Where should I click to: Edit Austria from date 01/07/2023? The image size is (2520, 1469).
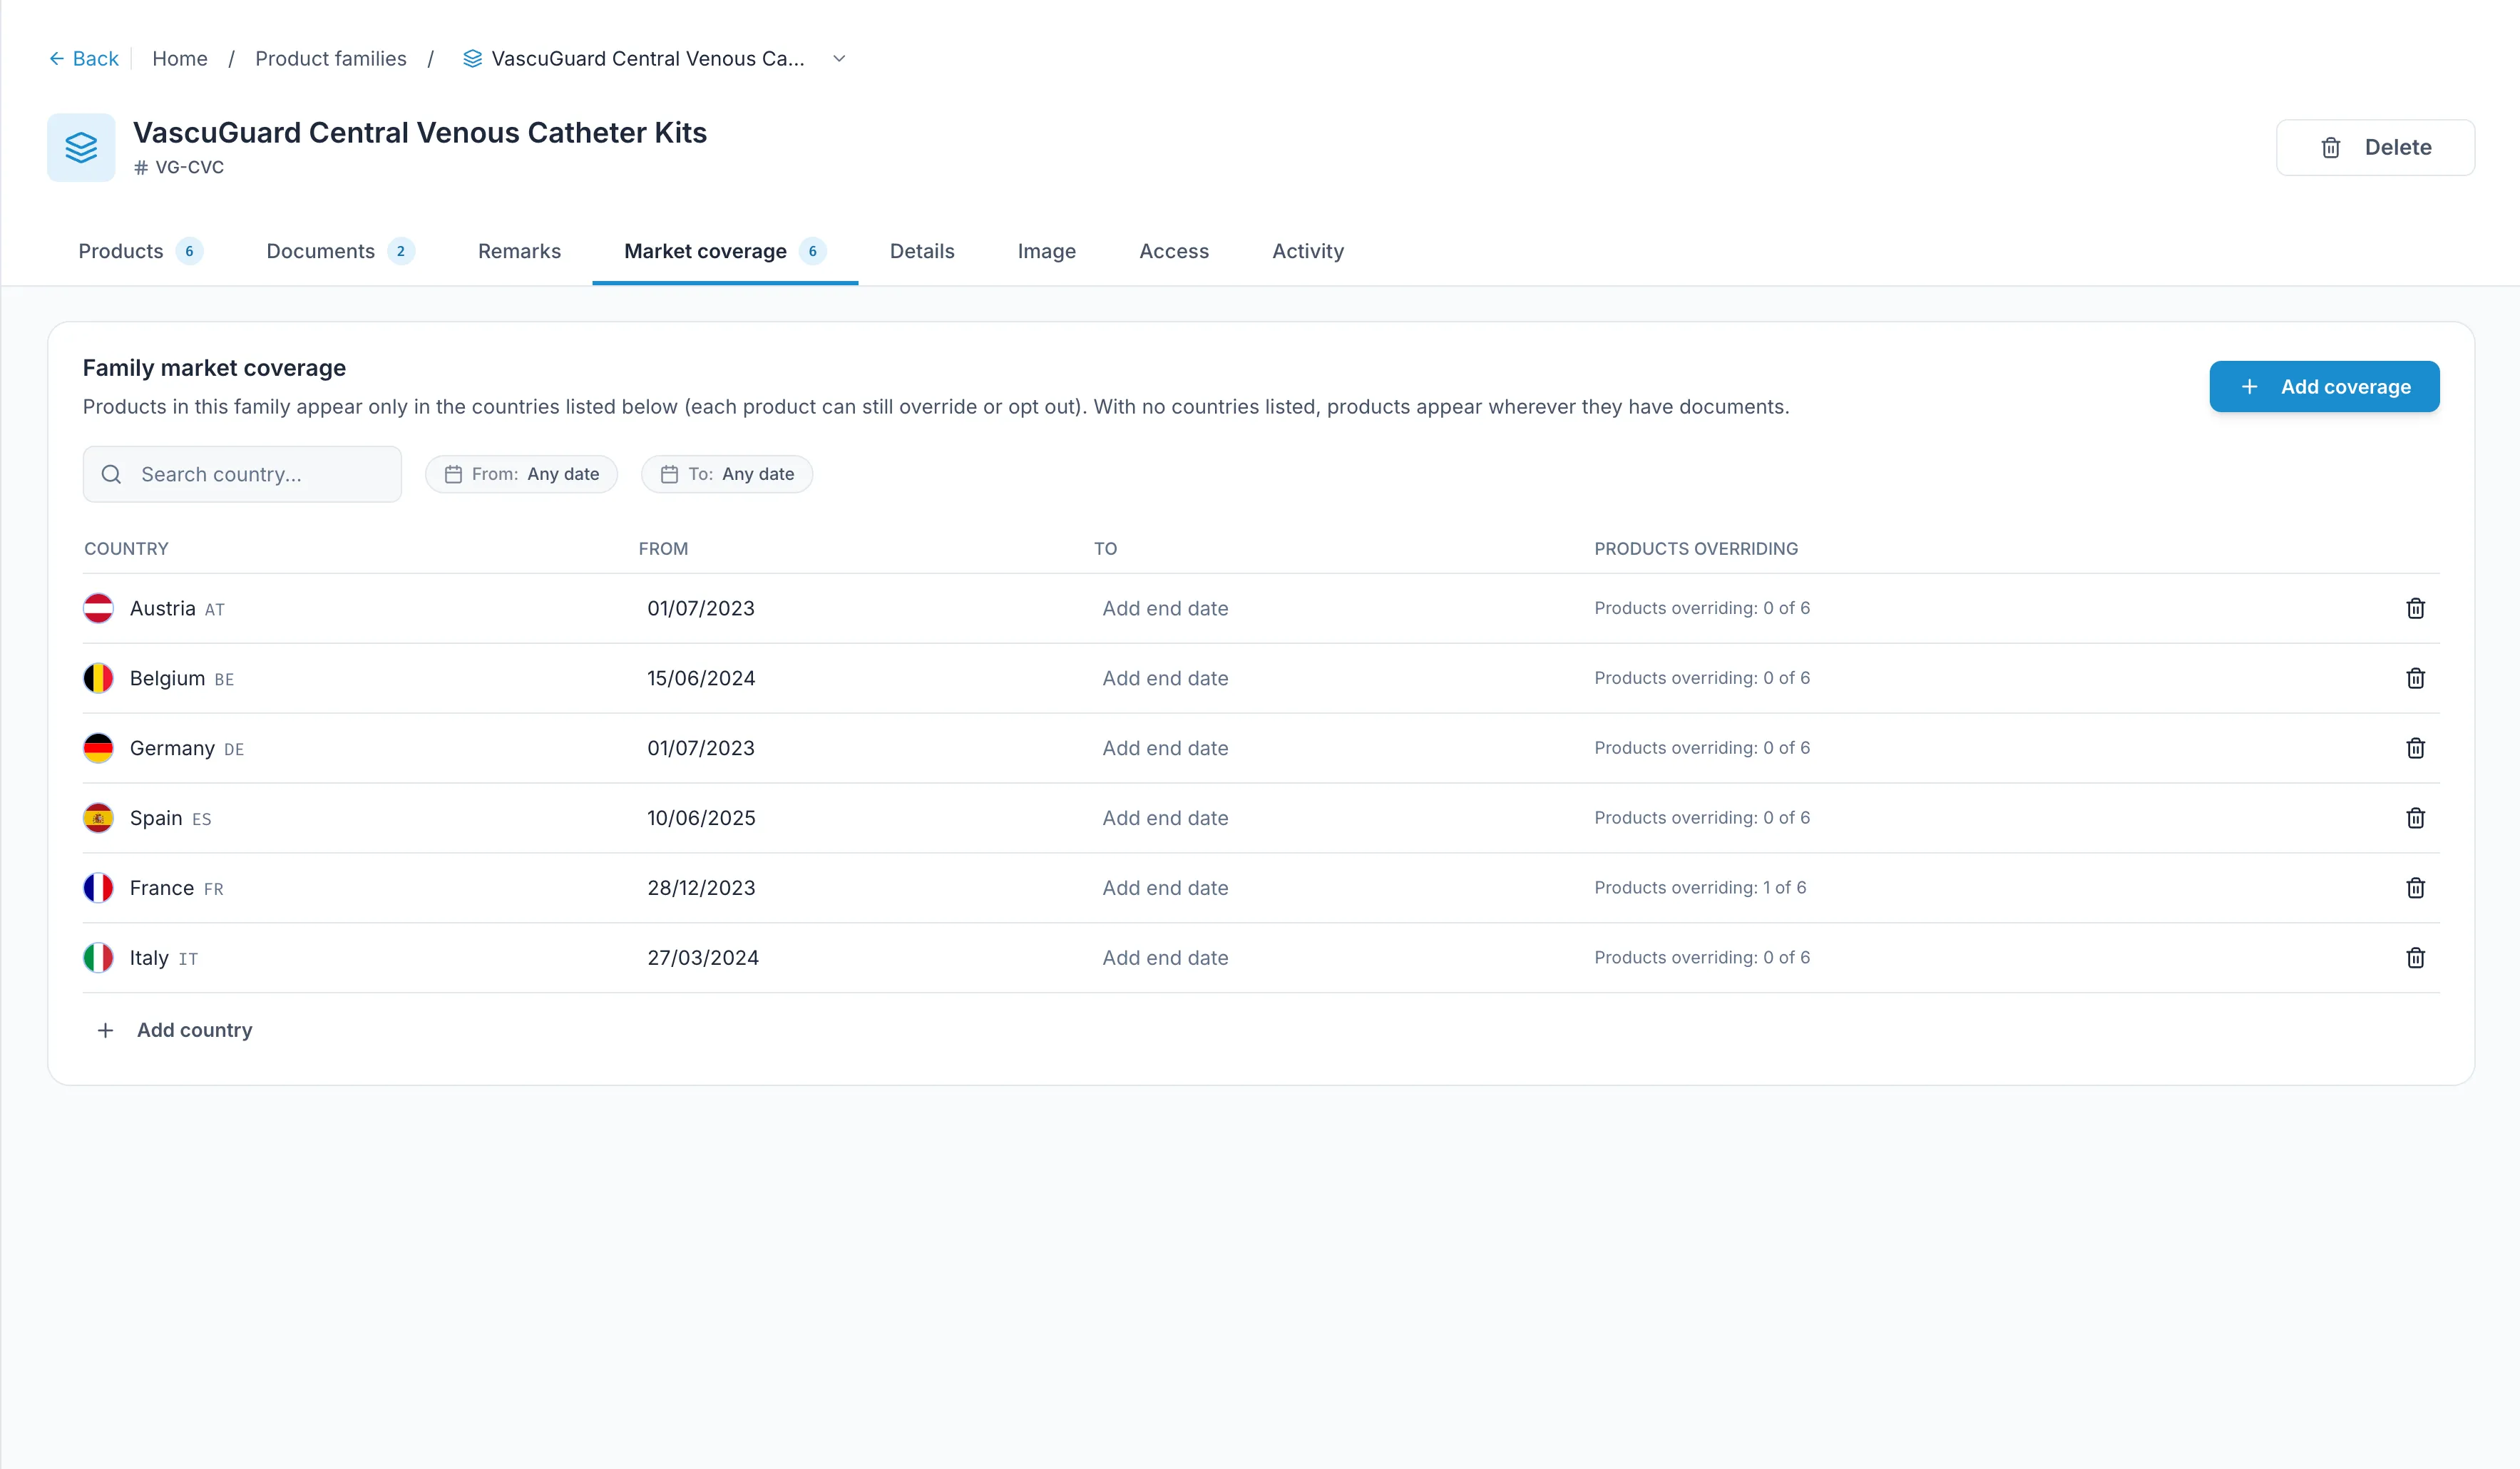701,608
